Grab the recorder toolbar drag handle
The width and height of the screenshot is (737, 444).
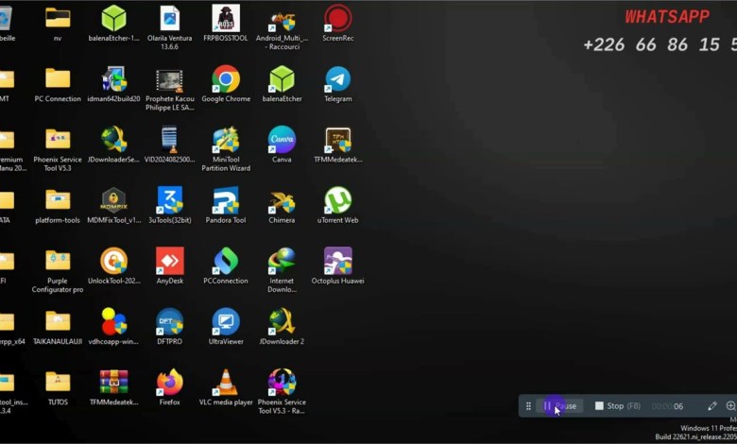(x=528, y=406)
